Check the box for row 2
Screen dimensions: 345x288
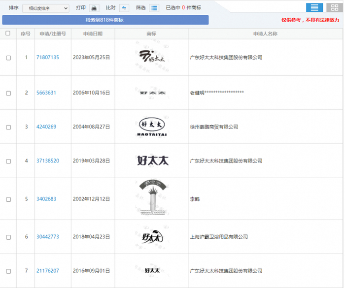pos(8,93)
